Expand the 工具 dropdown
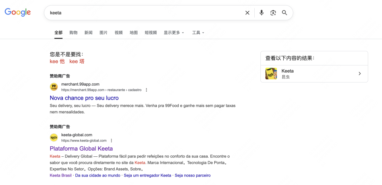Viewport: 382px width, 185px height. pos(198,33)
